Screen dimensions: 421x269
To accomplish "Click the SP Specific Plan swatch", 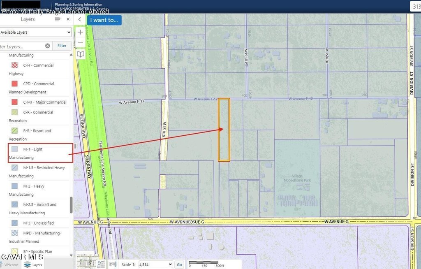I will [x=14, y=252].
